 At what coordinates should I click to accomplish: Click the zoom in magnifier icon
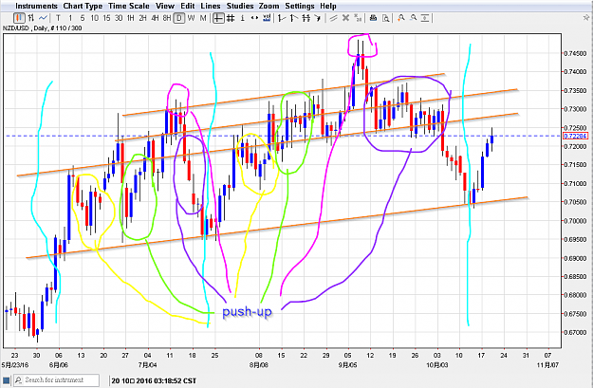click(x=401, y=18)
